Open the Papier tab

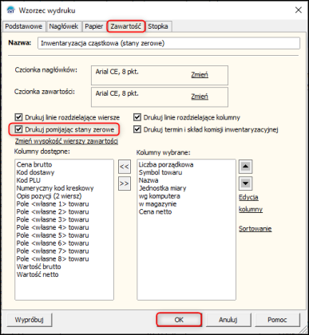click(x=93, y=26)
